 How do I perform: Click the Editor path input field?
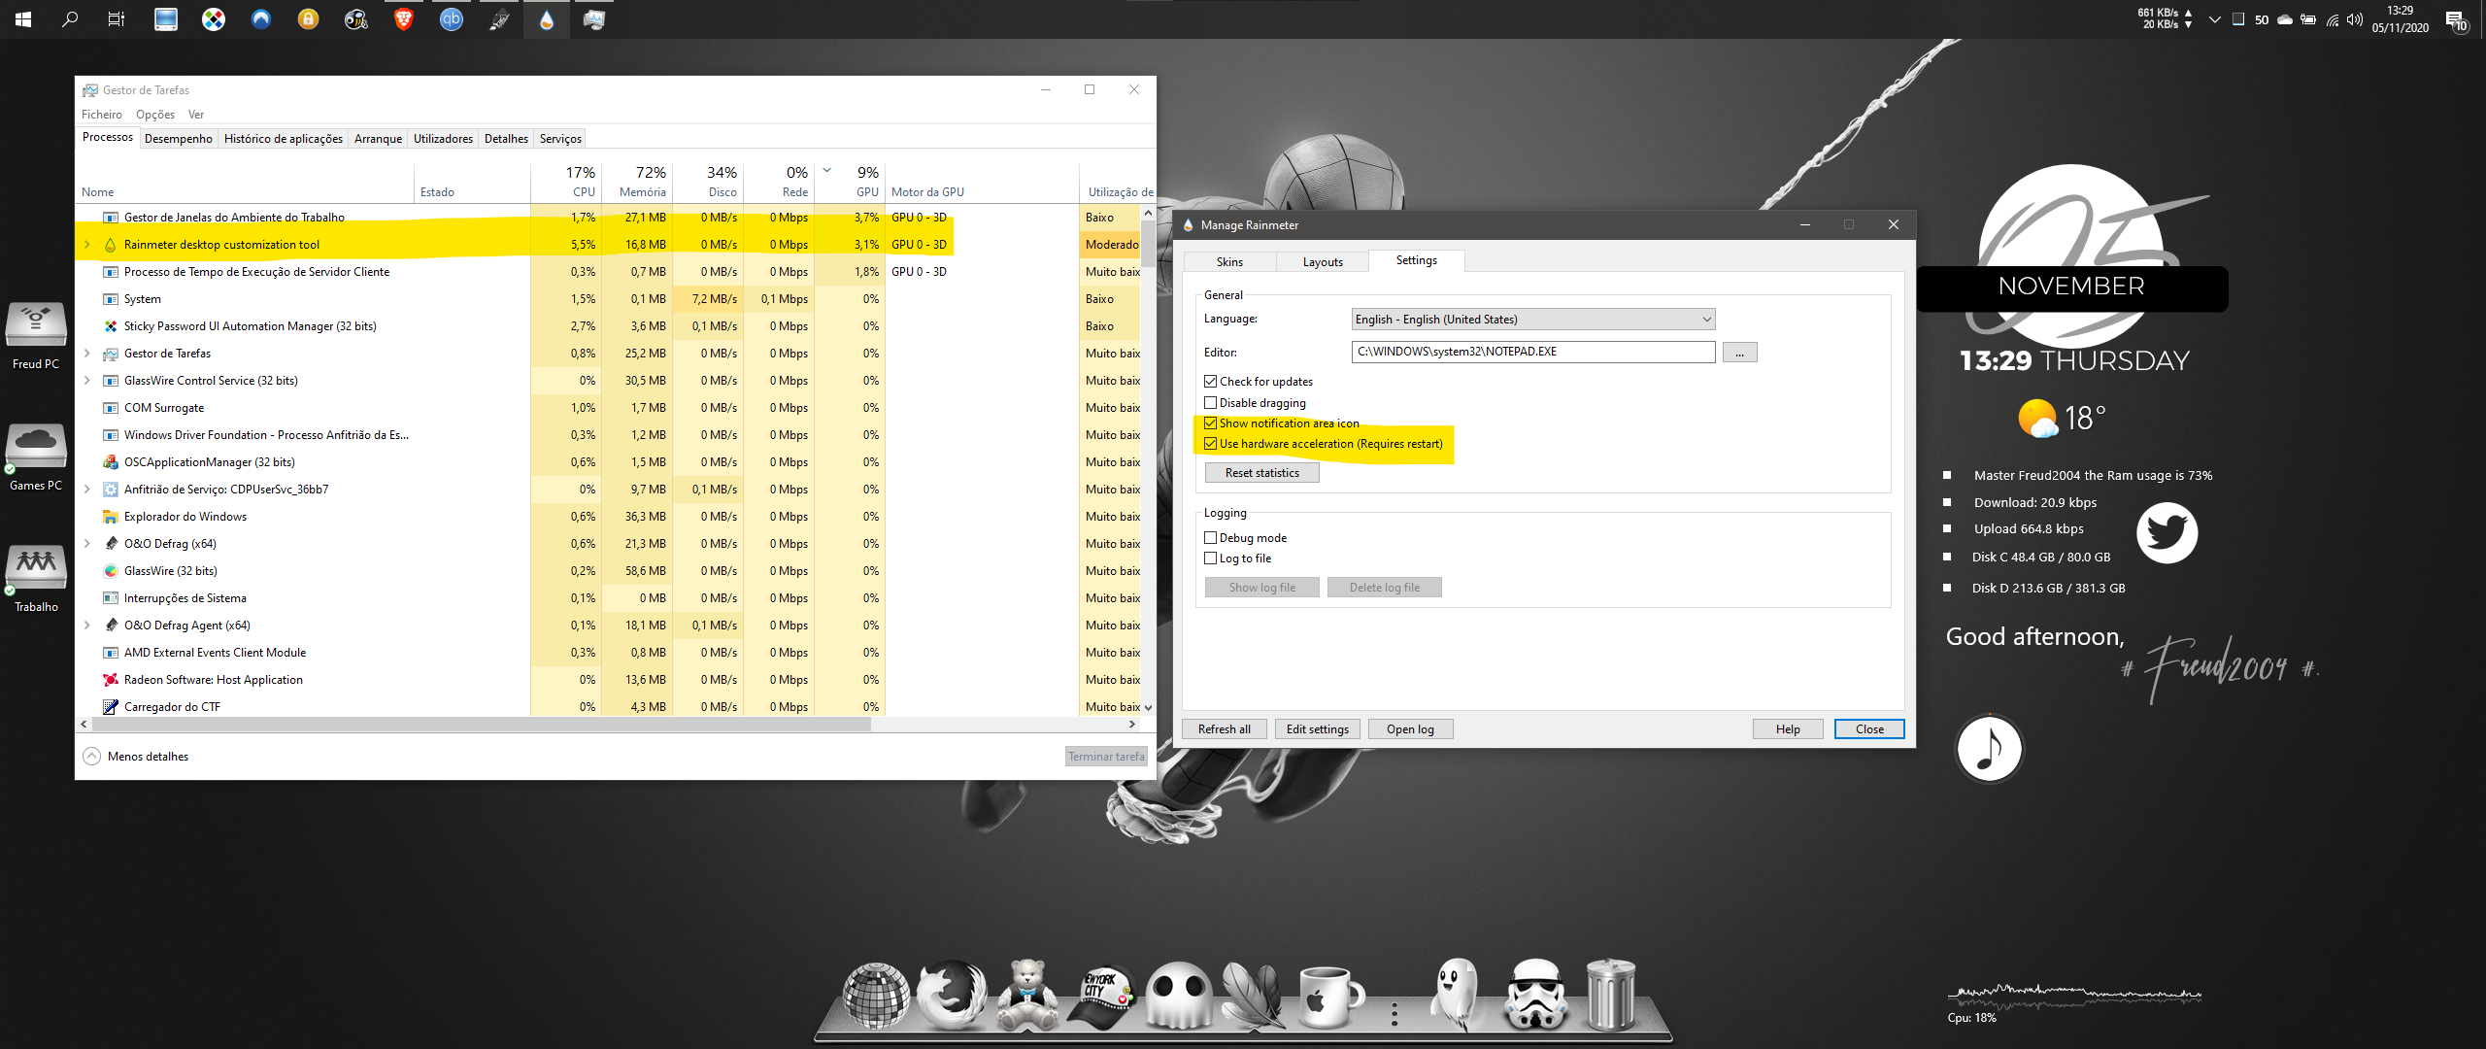1532,352
